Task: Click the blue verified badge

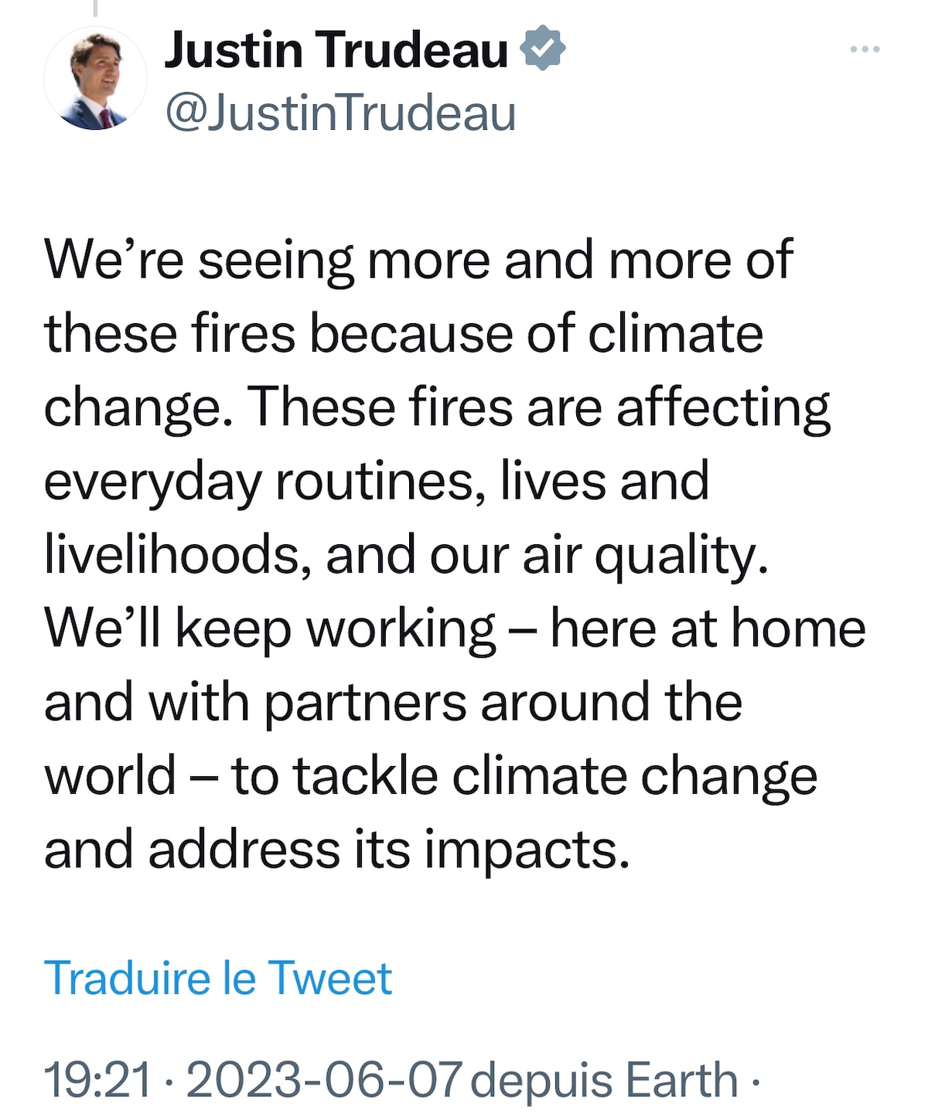Action: (x=543, y=48)
